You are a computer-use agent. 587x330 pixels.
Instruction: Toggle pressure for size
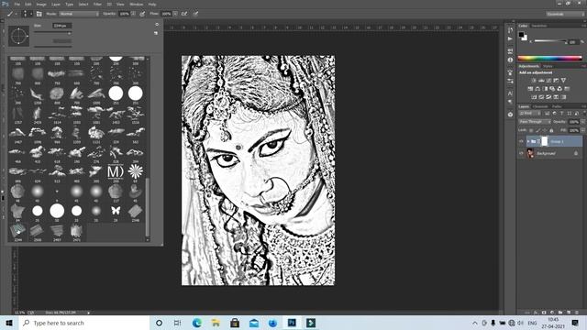click(195, 14)
